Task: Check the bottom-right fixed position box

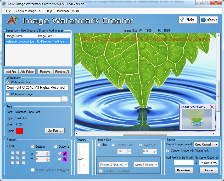Action: [x=24, y=162]
